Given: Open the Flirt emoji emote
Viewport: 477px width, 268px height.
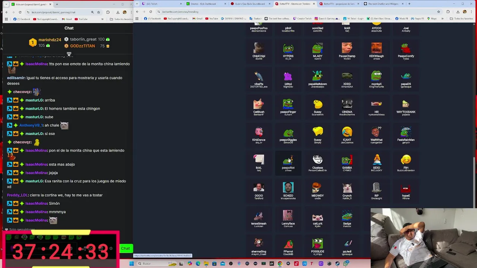Looking at the screenshot, I should 406,163.
